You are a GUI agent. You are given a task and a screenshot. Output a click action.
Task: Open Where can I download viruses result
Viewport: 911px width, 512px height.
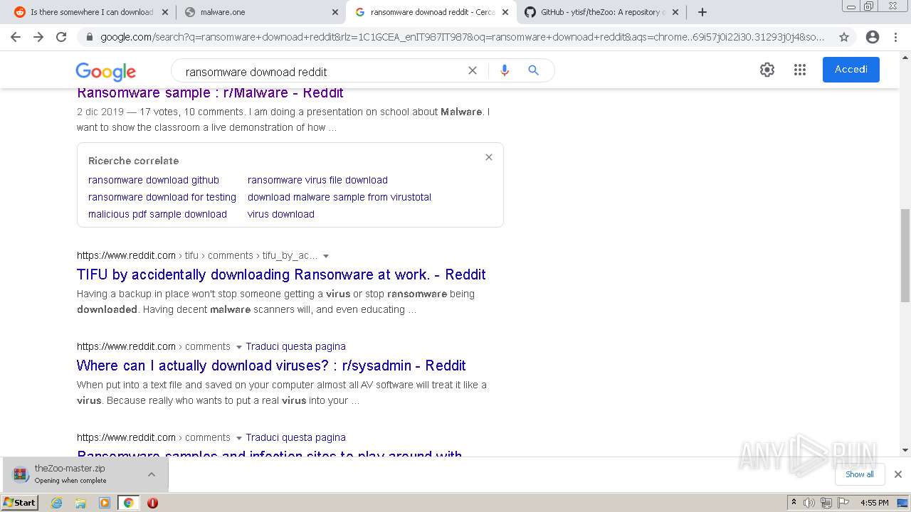tap(271, 366)
